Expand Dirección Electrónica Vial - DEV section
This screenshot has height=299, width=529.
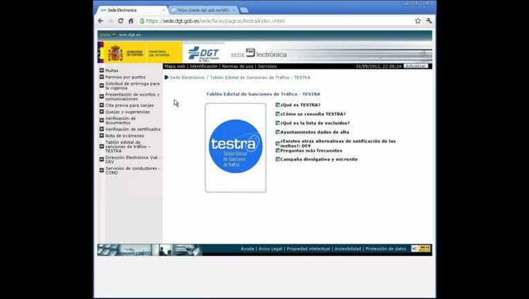click(x=102, y=159)
